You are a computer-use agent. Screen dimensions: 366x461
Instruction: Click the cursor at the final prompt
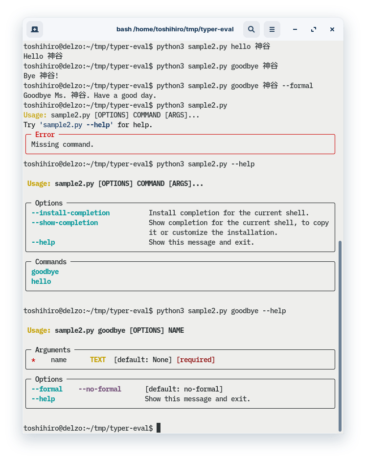pos(159,428)
